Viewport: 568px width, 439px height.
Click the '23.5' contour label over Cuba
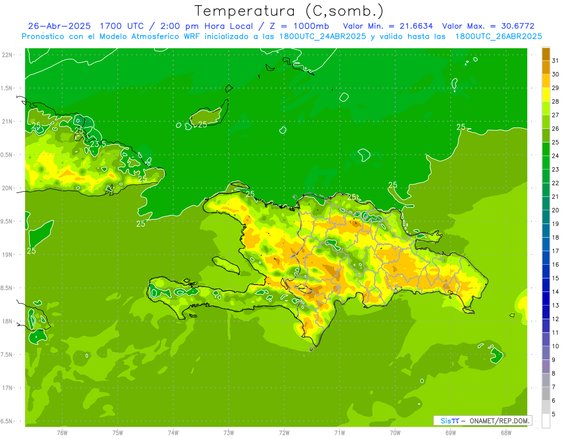[x=98, y=143]
